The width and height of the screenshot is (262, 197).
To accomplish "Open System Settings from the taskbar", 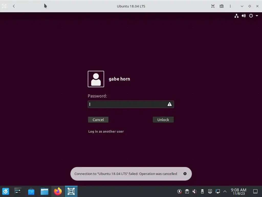I will coord(18,191).
